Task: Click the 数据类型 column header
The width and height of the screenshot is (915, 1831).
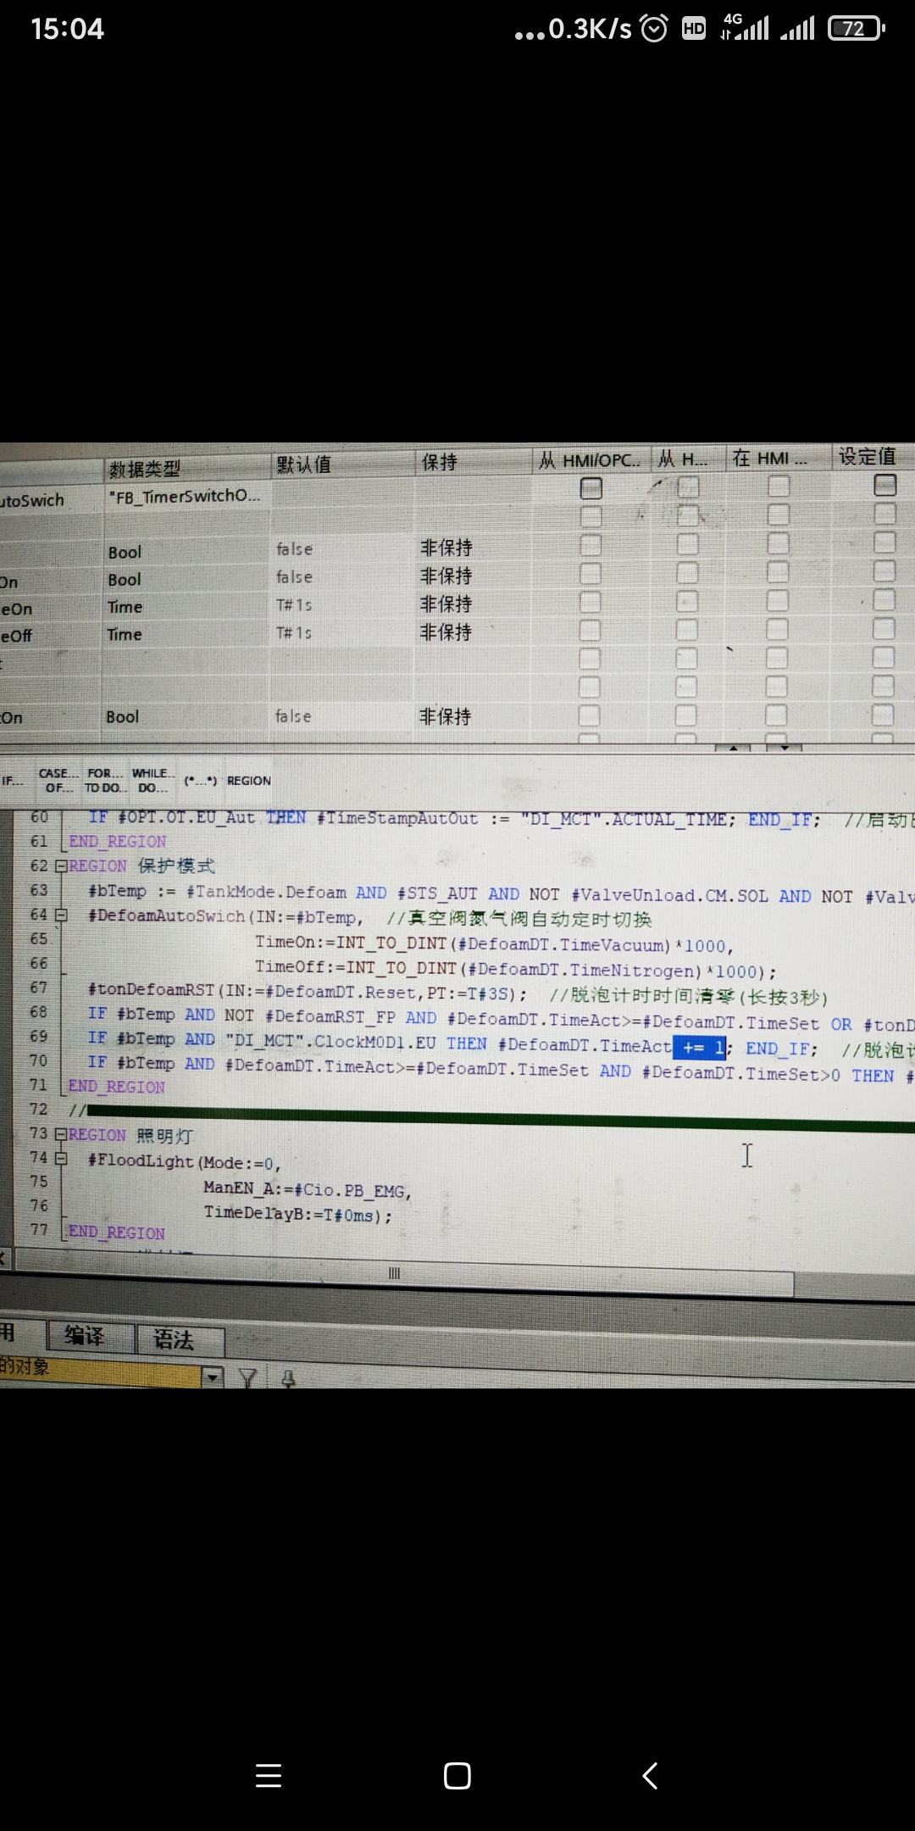Action: (x=145, y=469)
